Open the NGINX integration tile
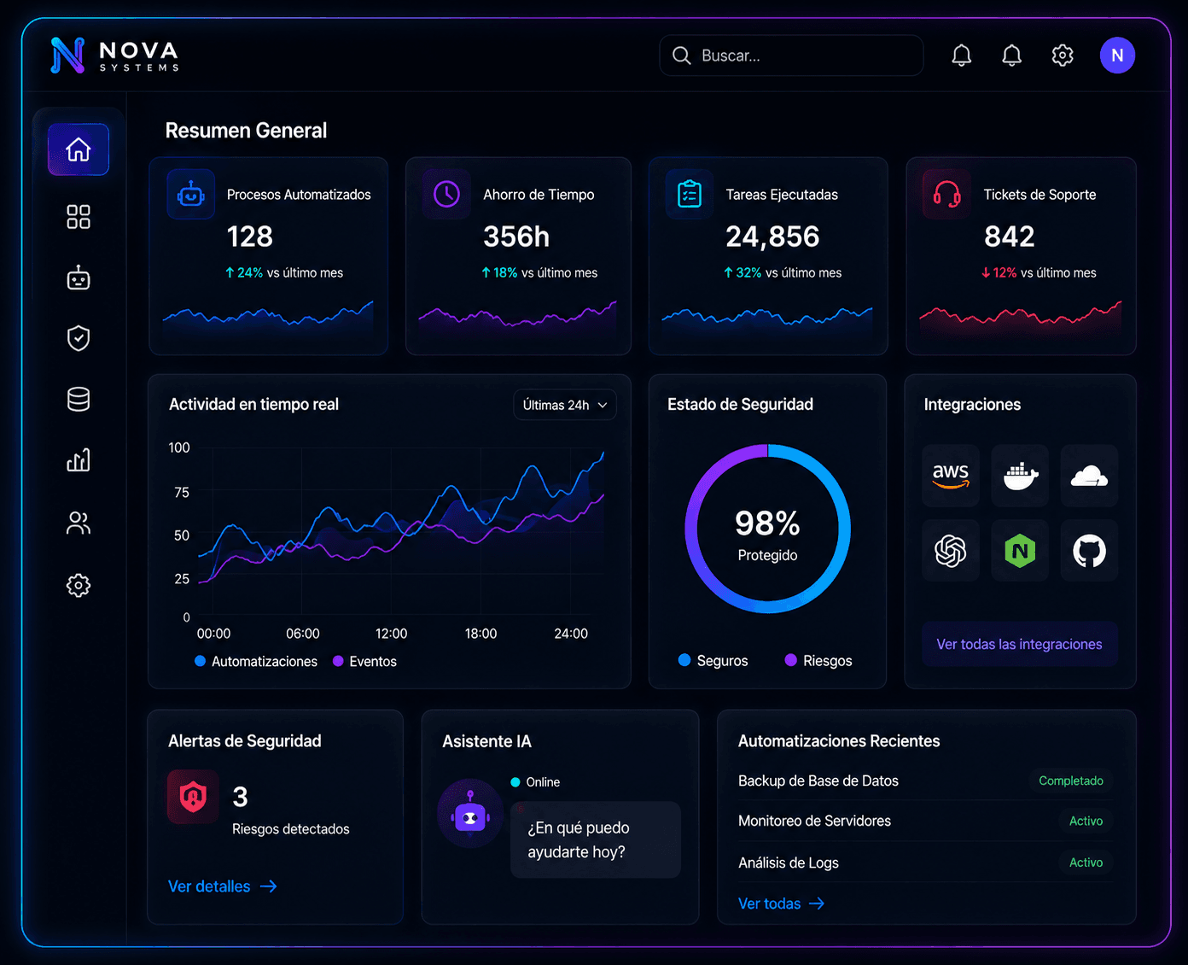 [1020, 551]
